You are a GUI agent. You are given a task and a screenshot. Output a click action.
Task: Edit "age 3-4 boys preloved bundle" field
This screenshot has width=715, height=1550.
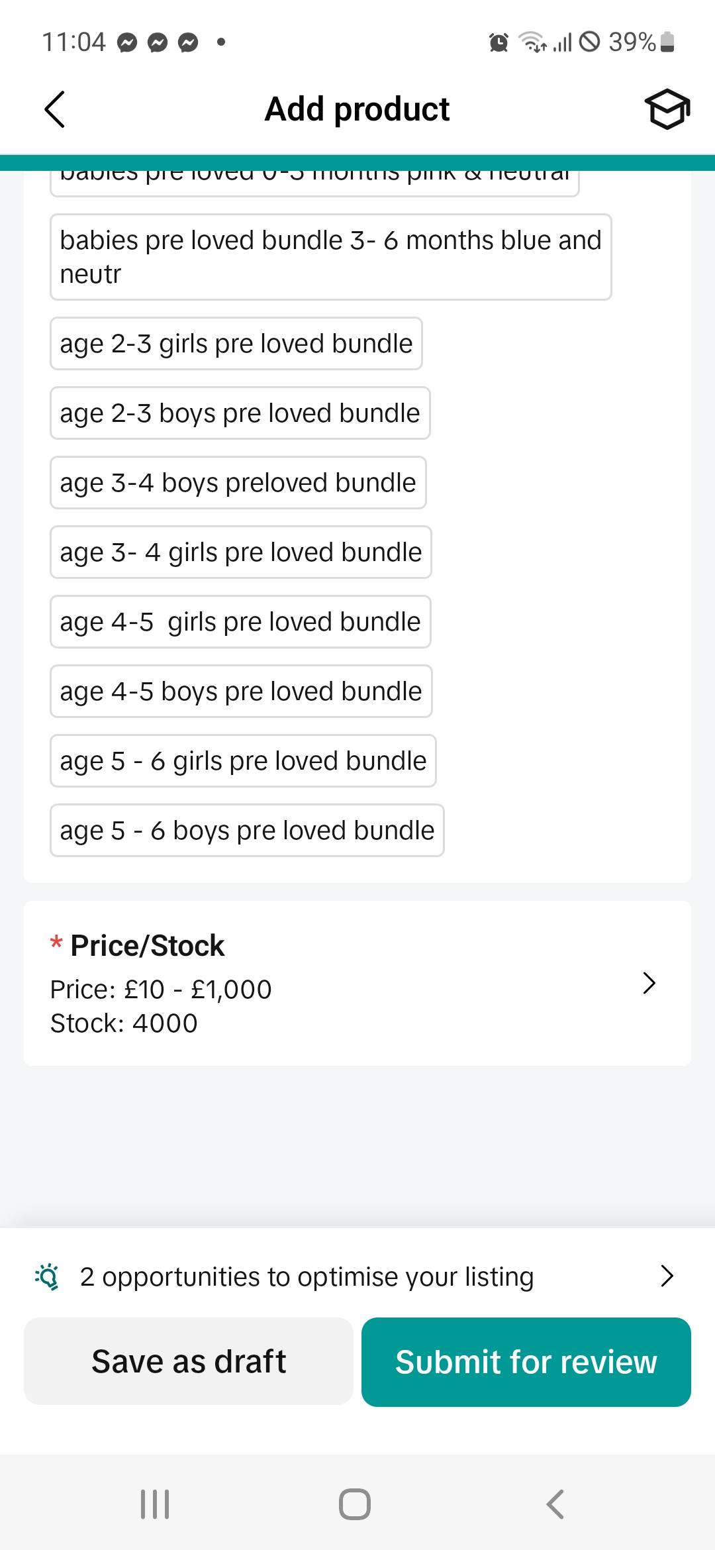[238, 483]
